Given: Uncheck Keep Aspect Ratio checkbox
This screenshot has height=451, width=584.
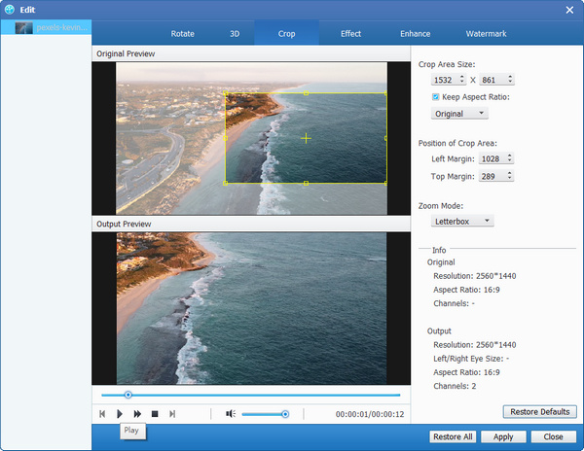Looking at the screenshot, I should coord(435,97).
